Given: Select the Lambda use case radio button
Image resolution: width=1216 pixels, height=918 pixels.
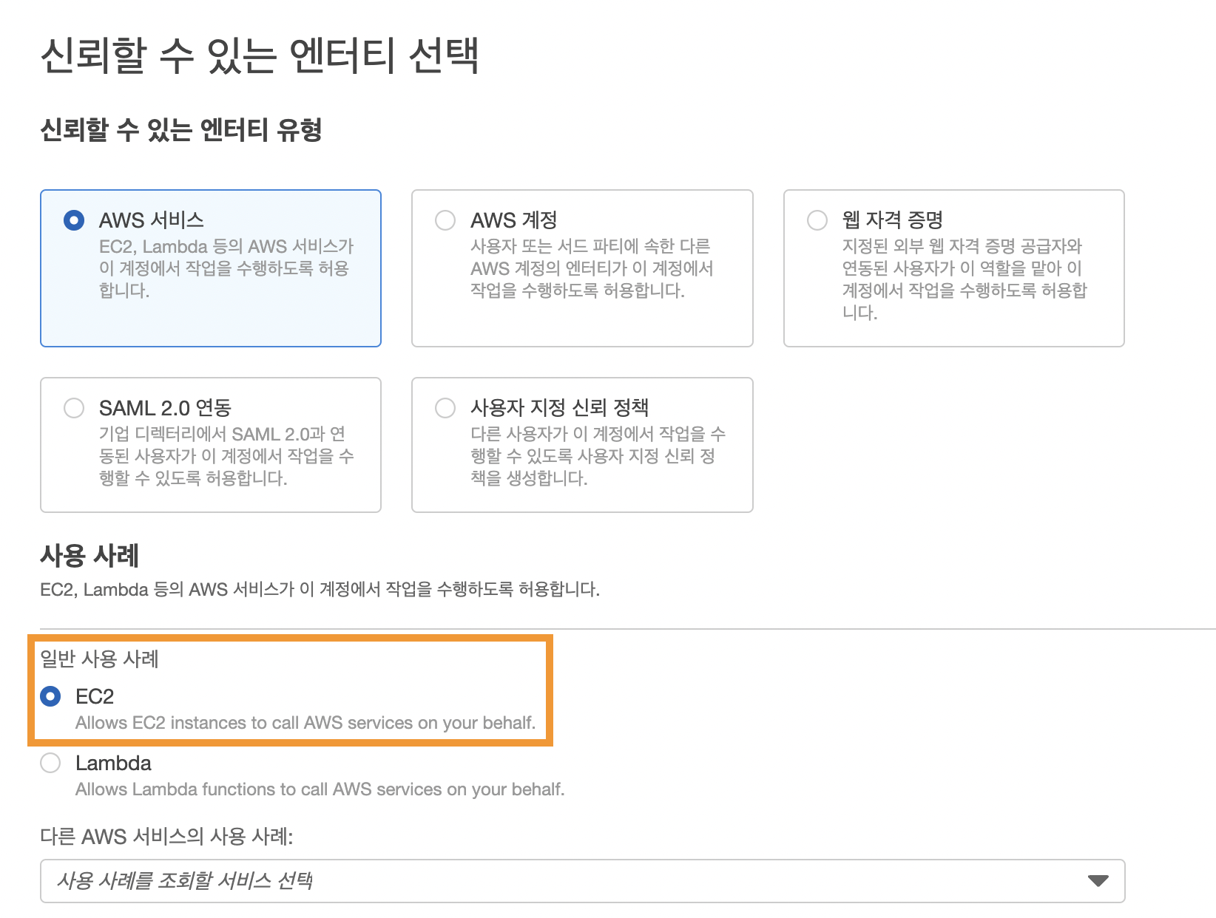Looking at the screenshot, I should pyautogui.click(x=50, y=763).
